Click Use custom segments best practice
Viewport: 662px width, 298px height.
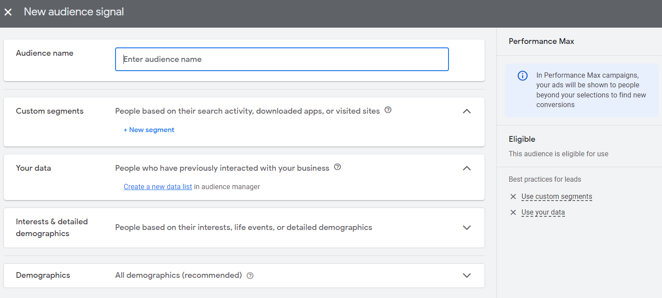point(557,197)
